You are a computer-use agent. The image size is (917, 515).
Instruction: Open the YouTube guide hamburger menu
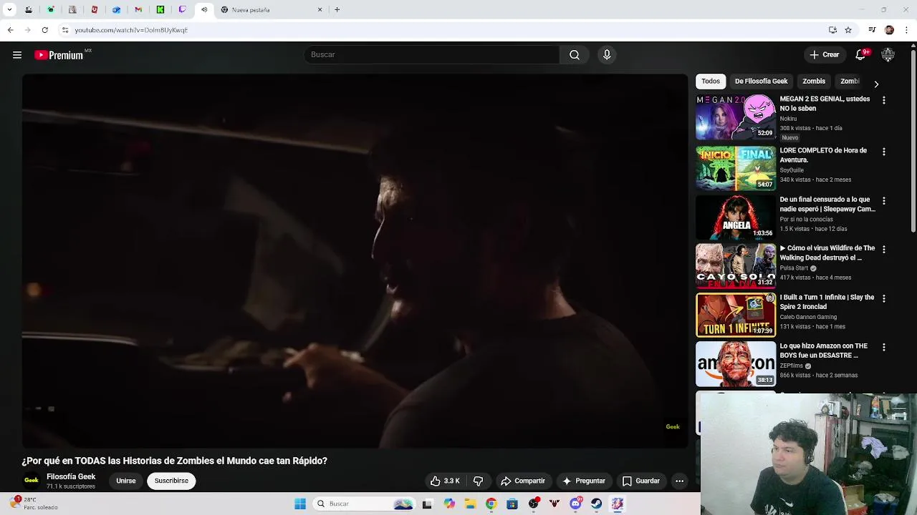(17, 55)
